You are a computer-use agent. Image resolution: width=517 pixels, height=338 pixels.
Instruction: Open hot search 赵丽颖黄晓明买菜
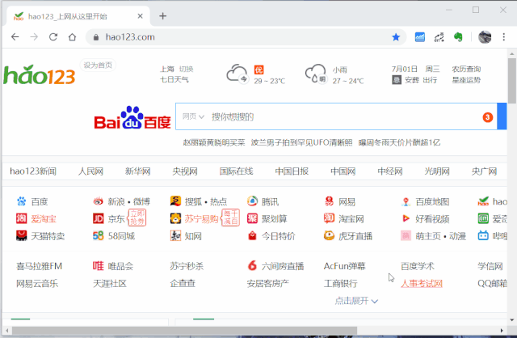(214, 142)
